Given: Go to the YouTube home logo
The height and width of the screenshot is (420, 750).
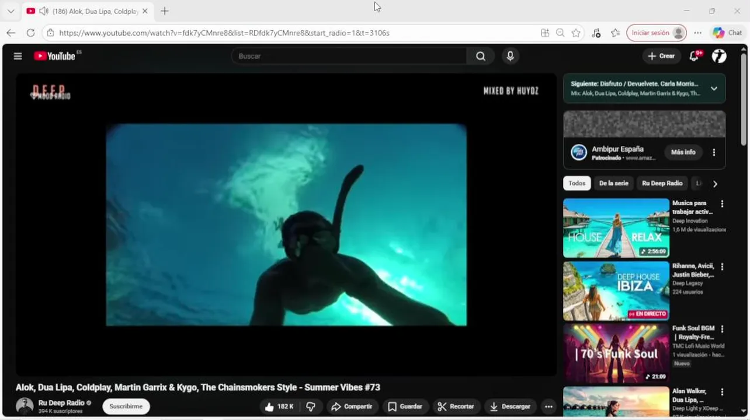Looking at the screenshot, I should (x=55, y=56).
